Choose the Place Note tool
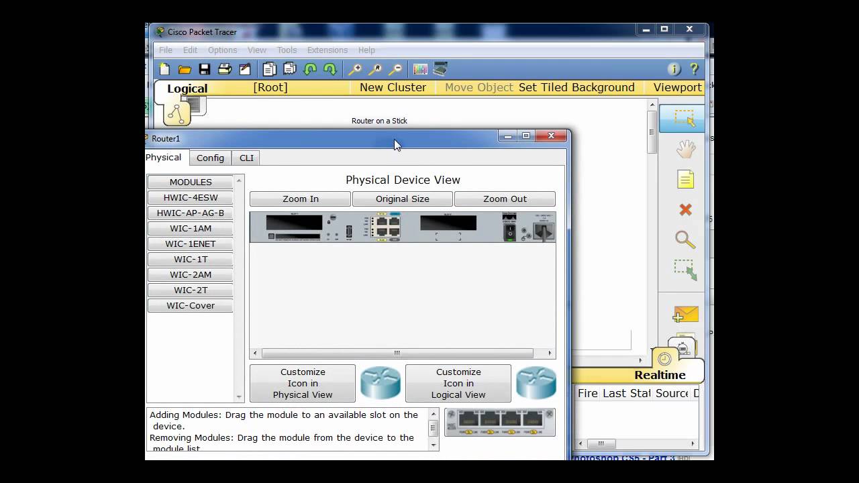Image resolution: width=859 pixels, height=483 pixels. point(685,180)
